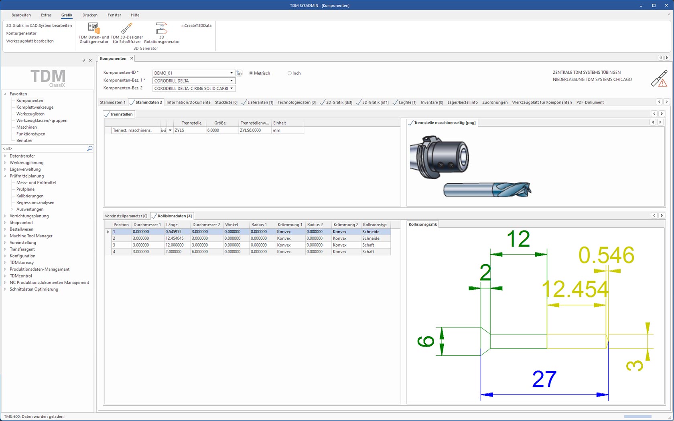Open dropdown arrow in Trennst. maschinens. row
Viewport: 674px width, 421px height.
point(170,130)
